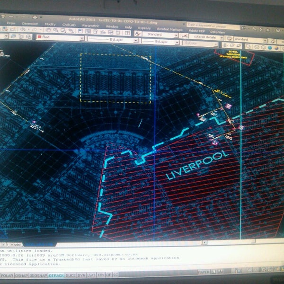Open the Draw menu

tap(11, 23)
